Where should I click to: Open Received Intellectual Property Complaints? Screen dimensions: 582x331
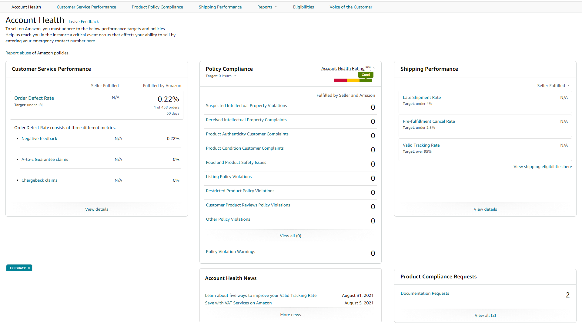point(246,120)
